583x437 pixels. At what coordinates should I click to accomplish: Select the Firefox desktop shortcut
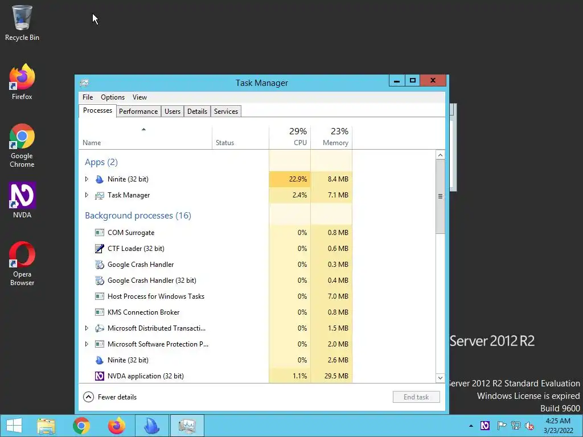[x=22, y=82]
